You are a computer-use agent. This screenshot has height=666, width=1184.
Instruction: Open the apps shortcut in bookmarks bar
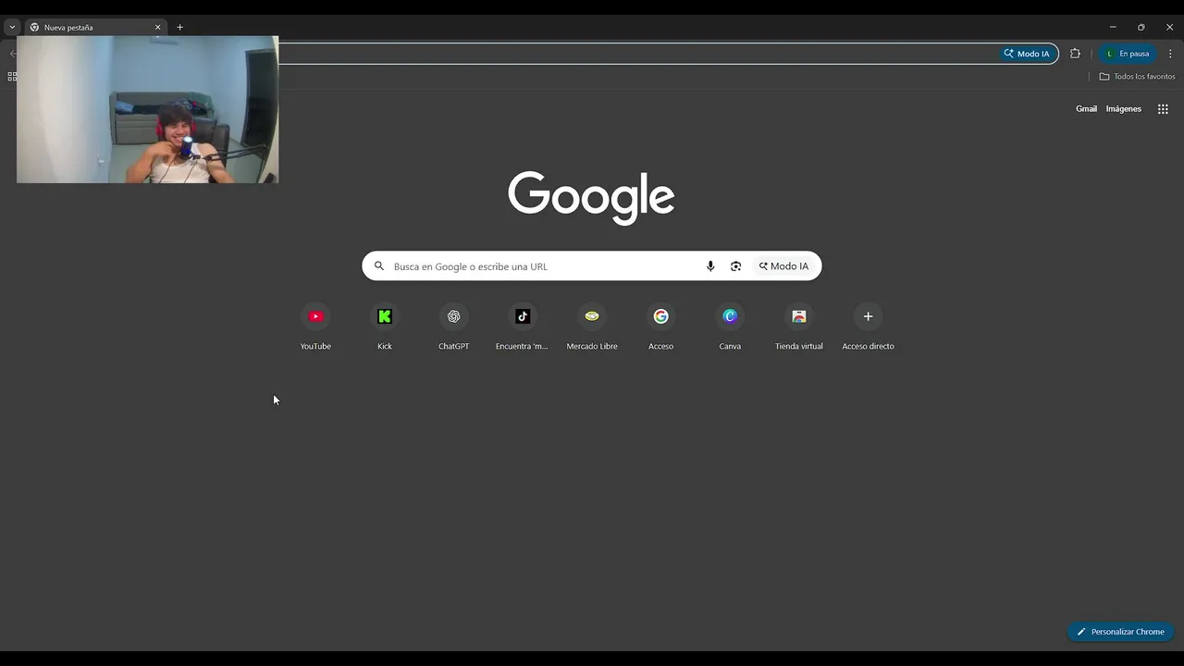tap(12, 77)
